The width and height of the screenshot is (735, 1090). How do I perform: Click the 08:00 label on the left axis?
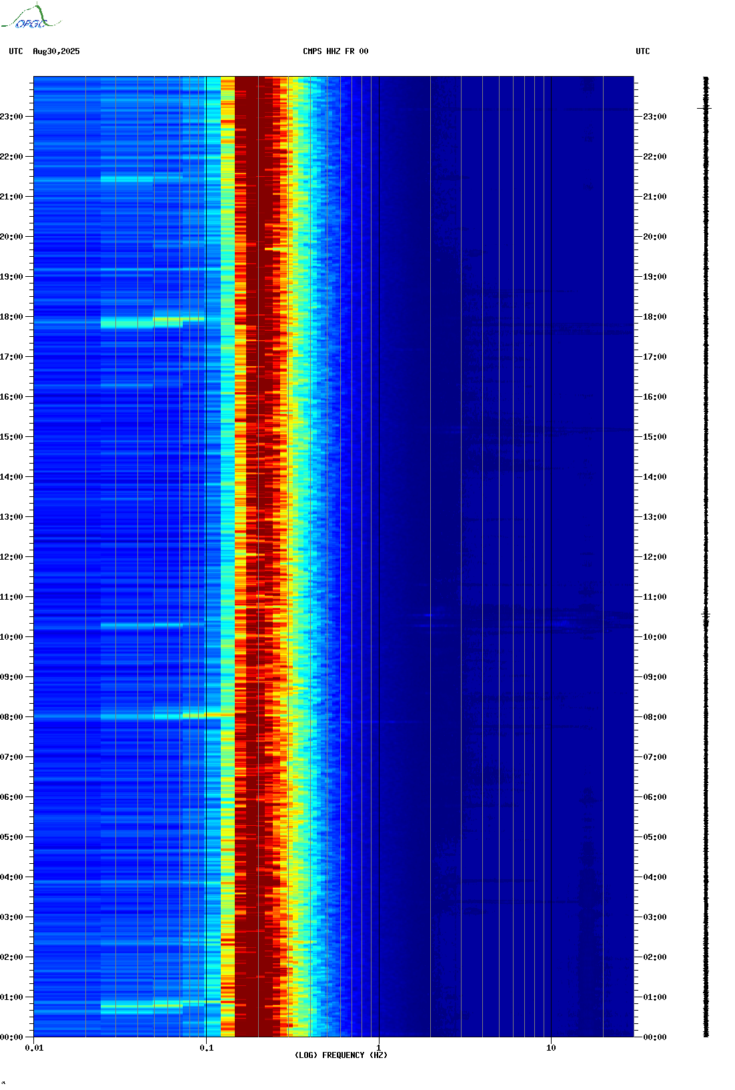pyautogui.click(x=11, y=717)
